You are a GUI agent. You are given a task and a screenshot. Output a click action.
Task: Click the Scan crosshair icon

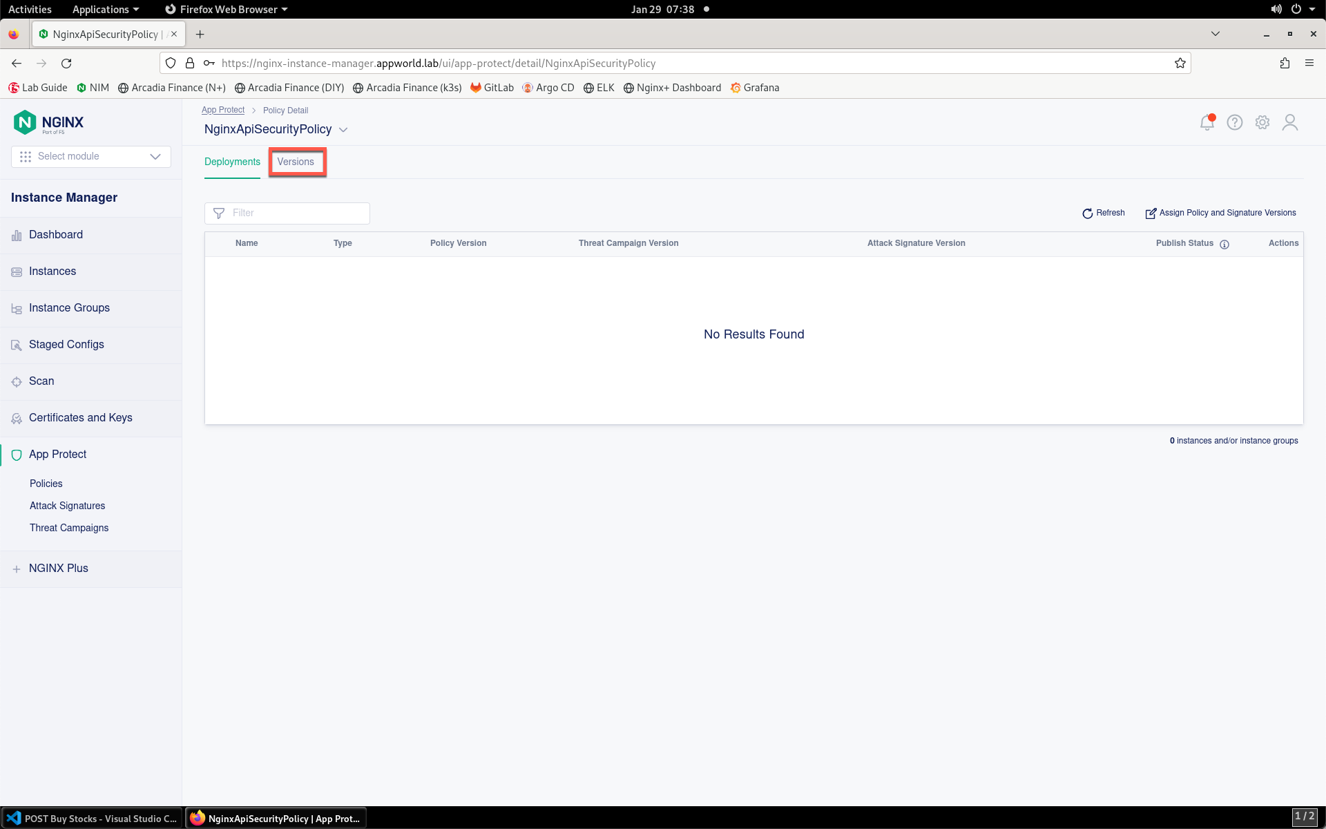[x=17, y=382]
